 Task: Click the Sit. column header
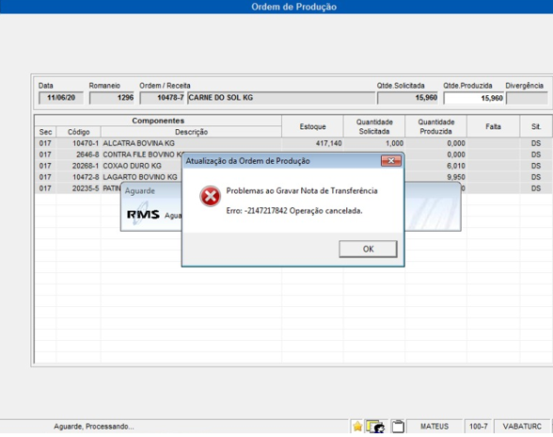point(536,126)
